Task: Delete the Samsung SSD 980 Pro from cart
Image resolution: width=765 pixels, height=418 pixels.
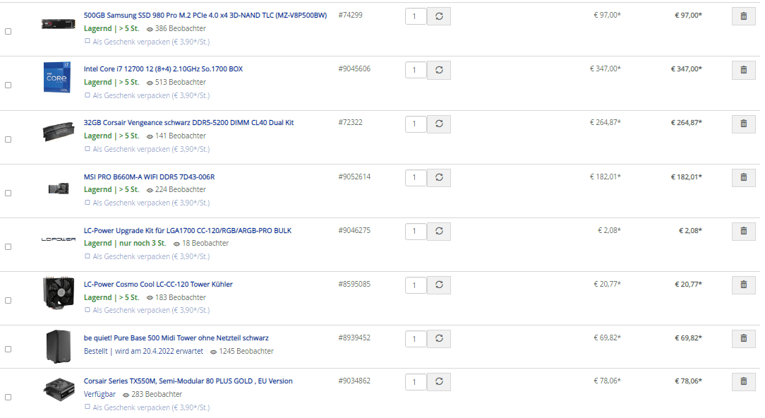Action: coord(743,16)
